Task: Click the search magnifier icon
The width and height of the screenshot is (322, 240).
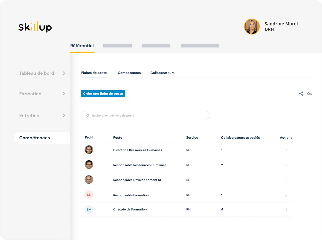Action: (x=88, y=116)
